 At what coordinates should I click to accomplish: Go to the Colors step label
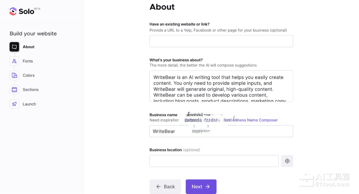point(29,76)
